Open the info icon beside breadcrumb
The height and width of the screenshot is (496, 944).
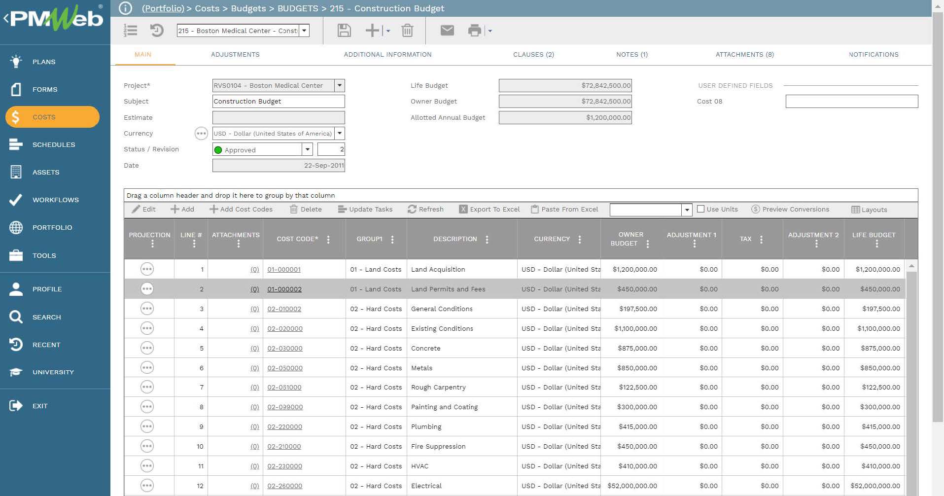pos(126,8)
